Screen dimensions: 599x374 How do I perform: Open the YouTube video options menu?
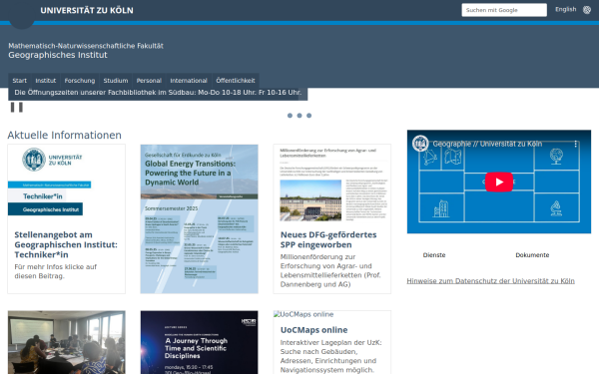pos(575,144)
